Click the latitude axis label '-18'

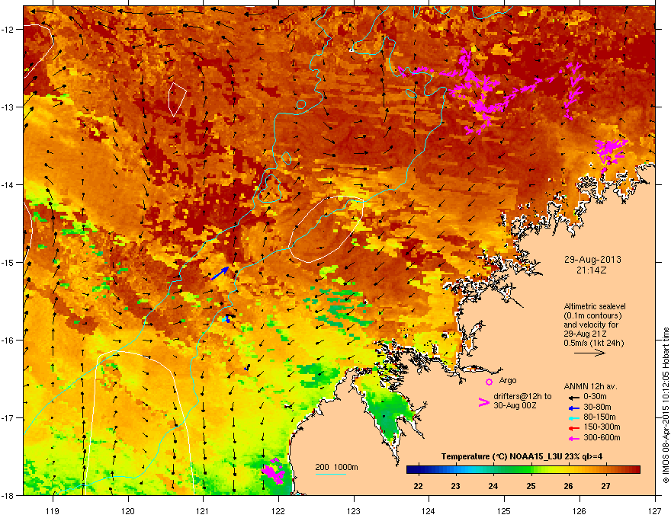8,495
